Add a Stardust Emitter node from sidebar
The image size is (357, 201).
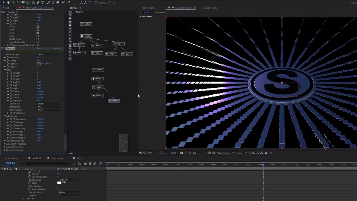pyautogui.click(x=70, y=15)
